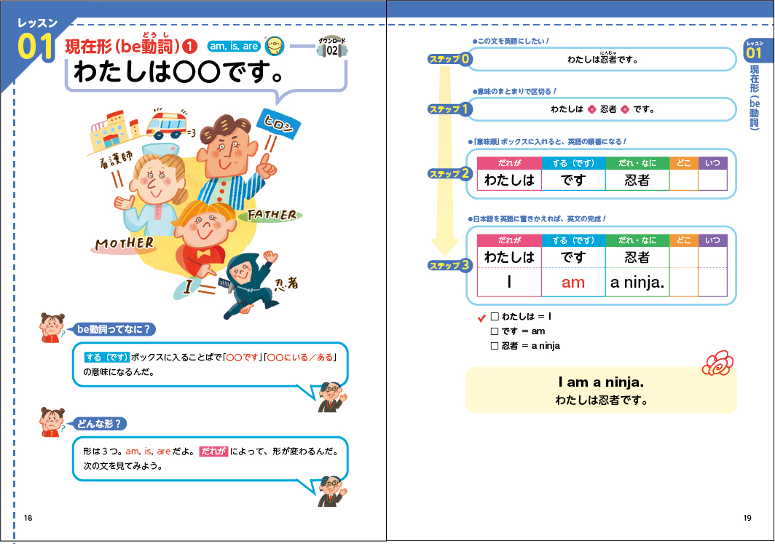The height and width of the screenshot is (544, 775).
Task: Click the ステップ3 label
Action: tap(450, 265)
